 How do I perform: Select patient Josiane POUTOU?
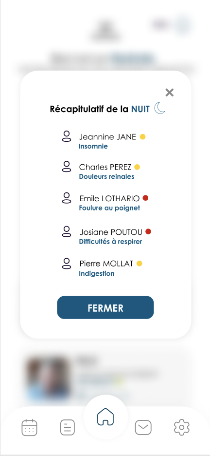click(111, 232)
